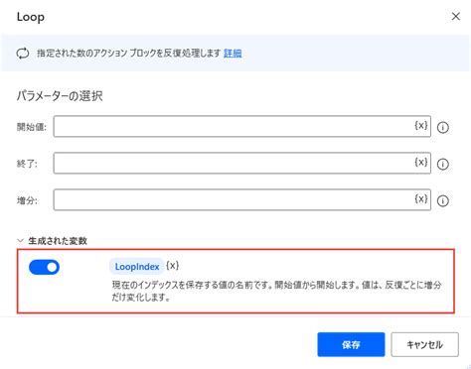Select the LoopIndex variable name chip
This screenshot has width=471, height=369.
pos(137,267)
